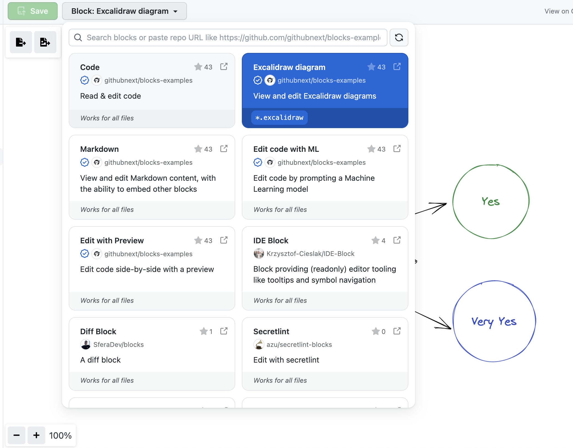
Task: Click the refresh blocks list icon
Action: coord(399,37)
